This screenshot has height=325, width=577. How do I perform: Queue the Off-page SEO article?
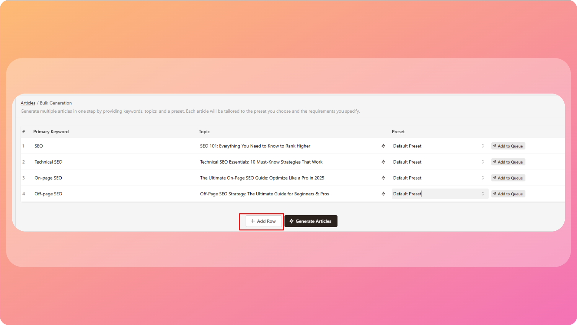point(508,194)
